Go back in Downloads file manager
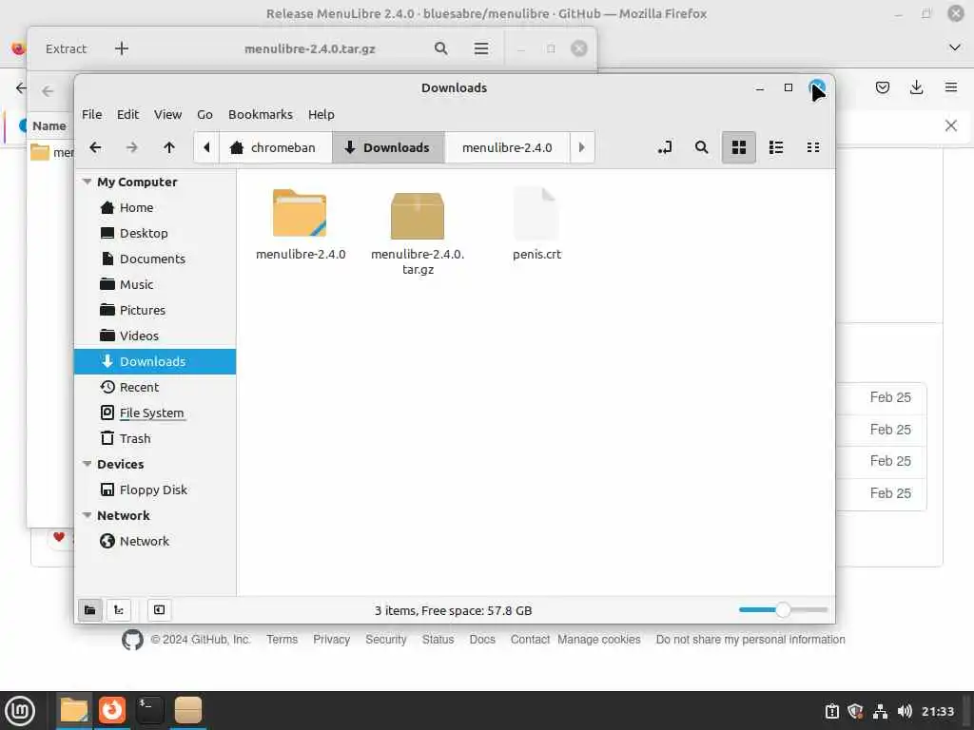Viewport: 974px width, 730px height. coord(95,147)
